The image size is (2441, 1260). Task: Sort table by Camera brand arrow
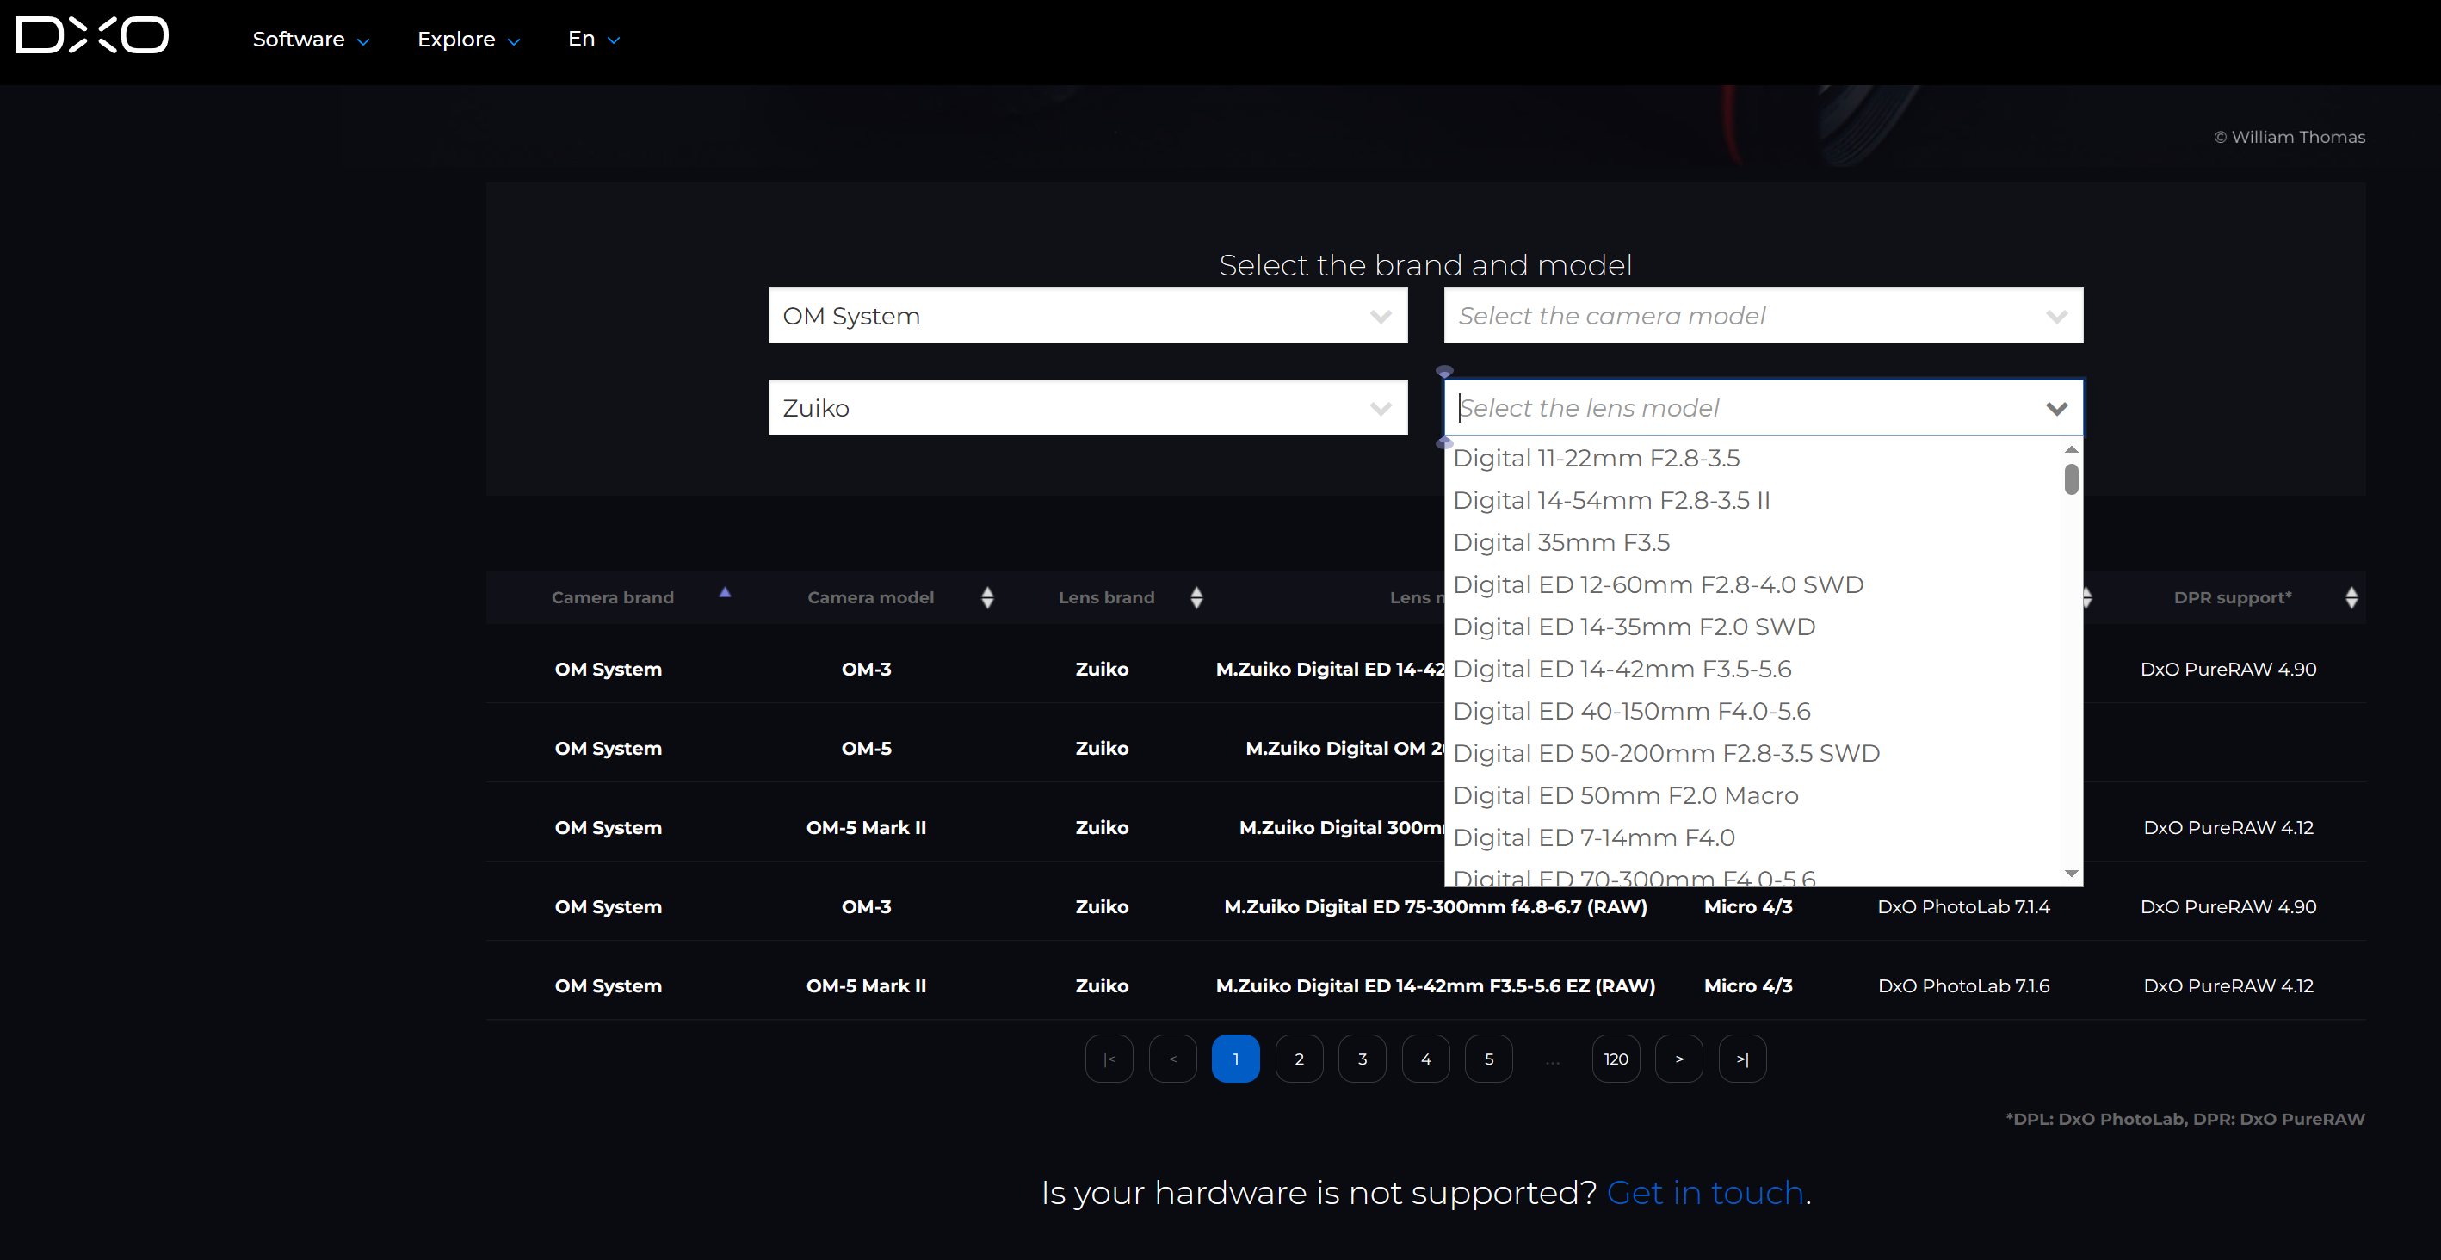point(725,593)
